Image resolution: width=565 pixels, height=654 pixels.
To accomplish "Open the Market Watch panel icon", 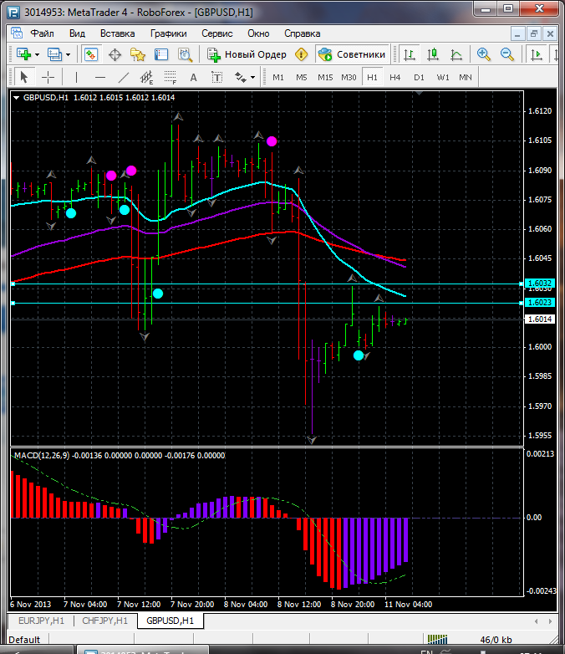I will pyautogui.click(x=91, y=54).
